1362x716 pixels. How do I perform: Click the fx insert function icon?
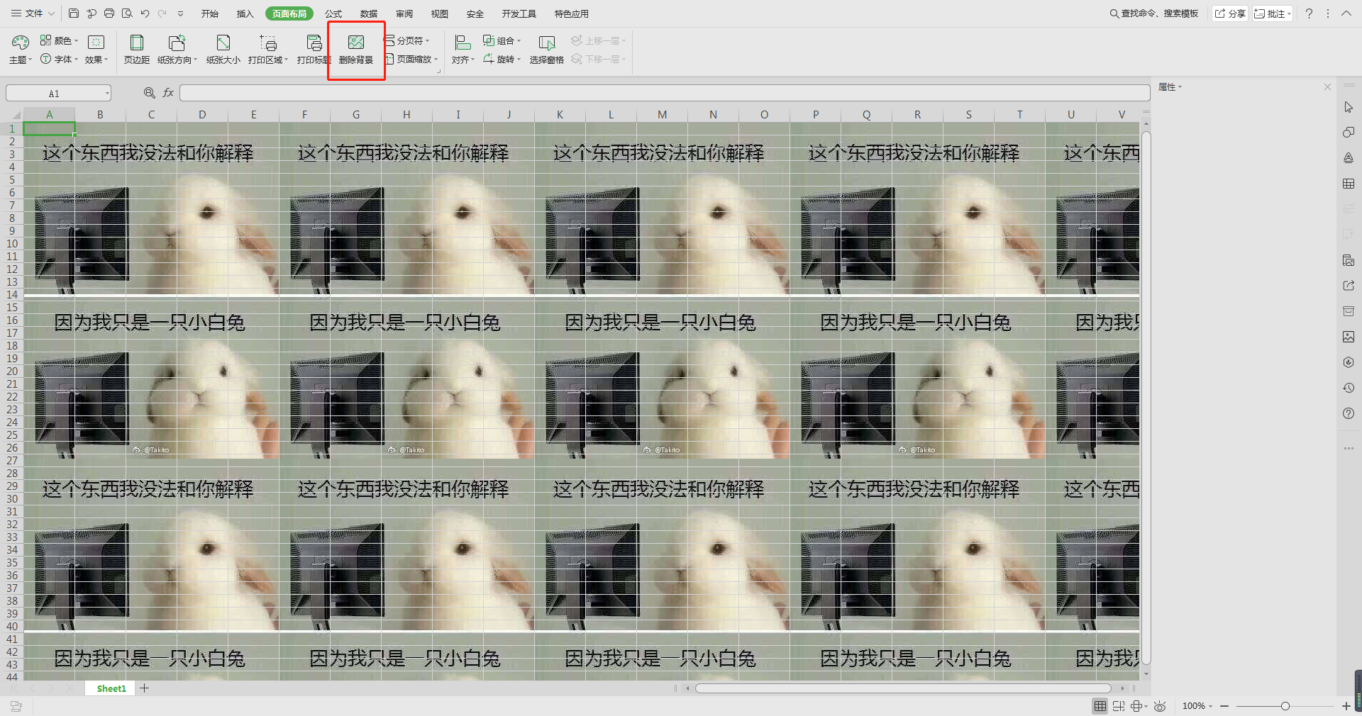(x=168, y=93)
